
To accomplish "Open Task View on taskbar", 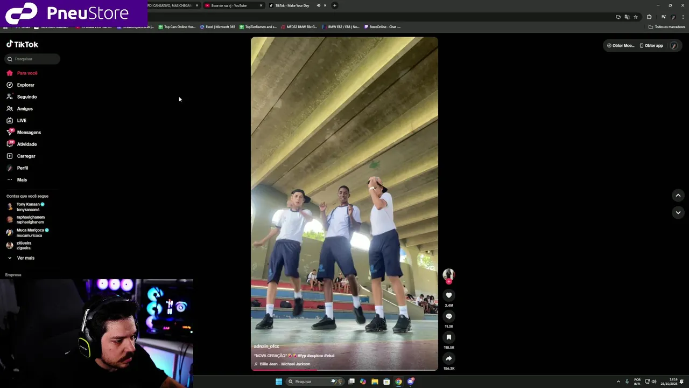I will [x=351, y=382].
